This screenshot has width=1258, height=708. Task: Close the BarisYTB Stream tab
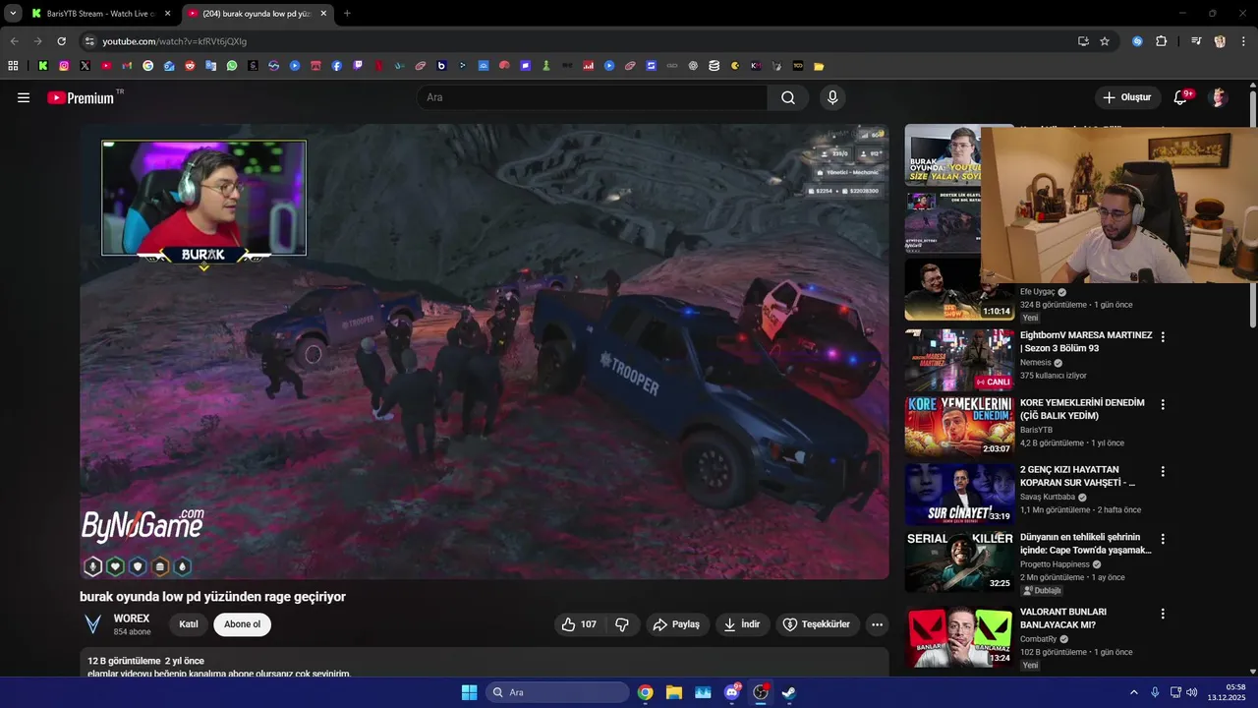pos(167,14)
